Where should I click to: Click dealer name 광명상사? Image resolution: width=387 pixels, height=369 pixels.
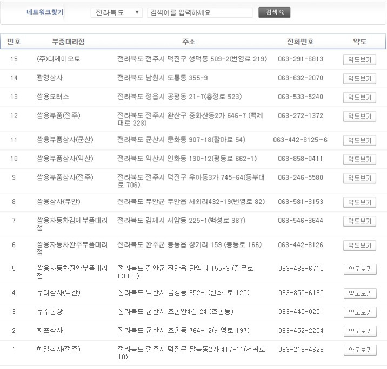[50, 78]
